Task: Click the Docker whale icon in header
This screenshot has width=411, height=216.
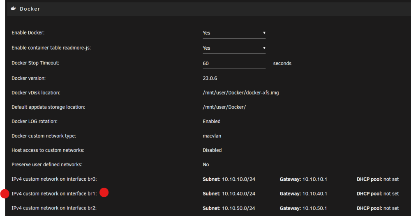Action: click(x=14, y=9)
